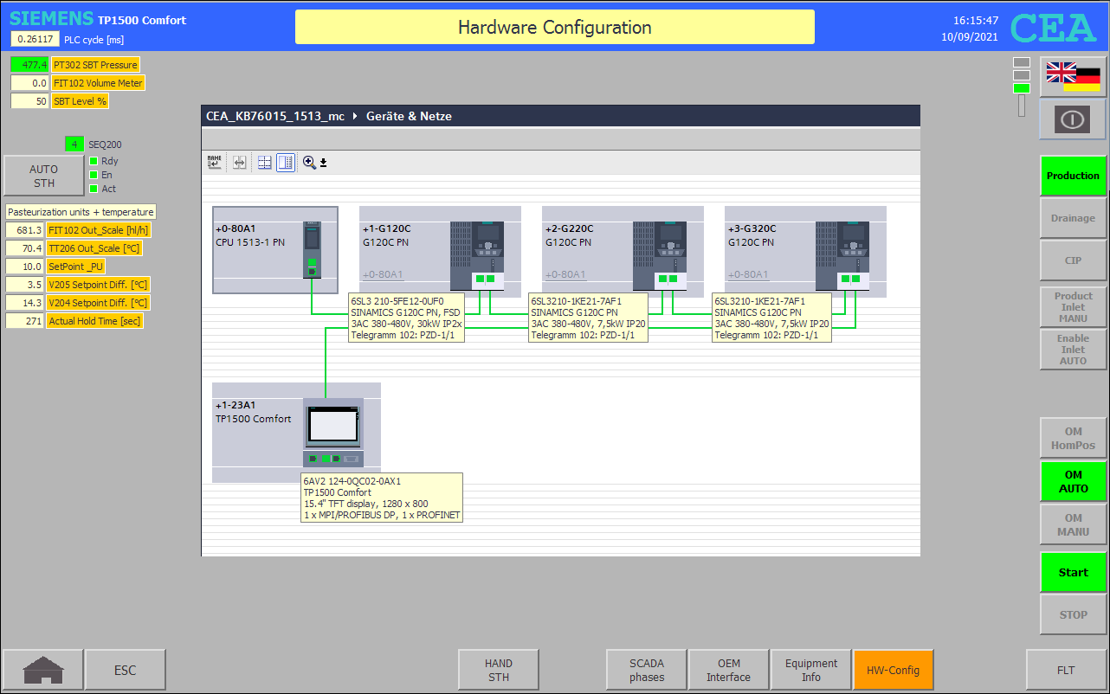1110x694 pixels.
Task: Activate Drainage mode button
Action: (1073, 218)
